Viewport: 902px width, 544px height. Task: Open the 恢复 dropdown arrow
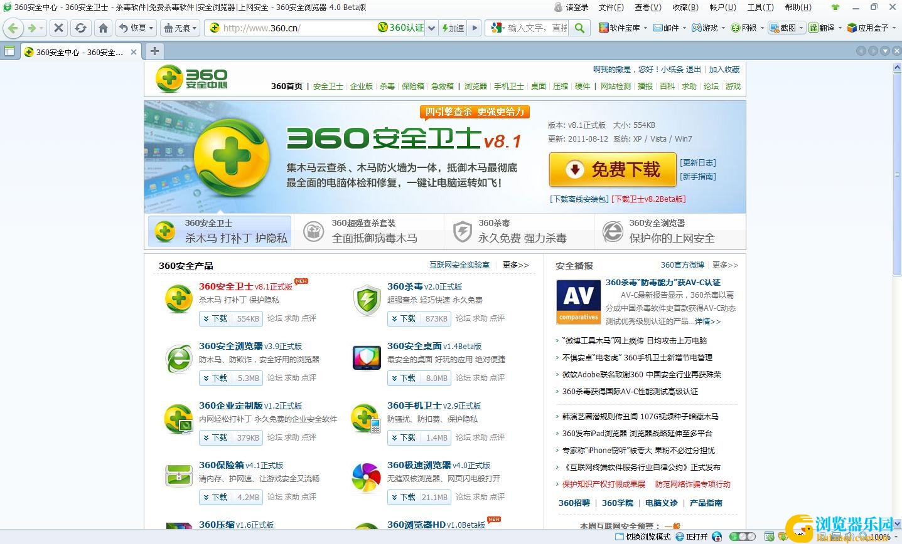[152, 28]
